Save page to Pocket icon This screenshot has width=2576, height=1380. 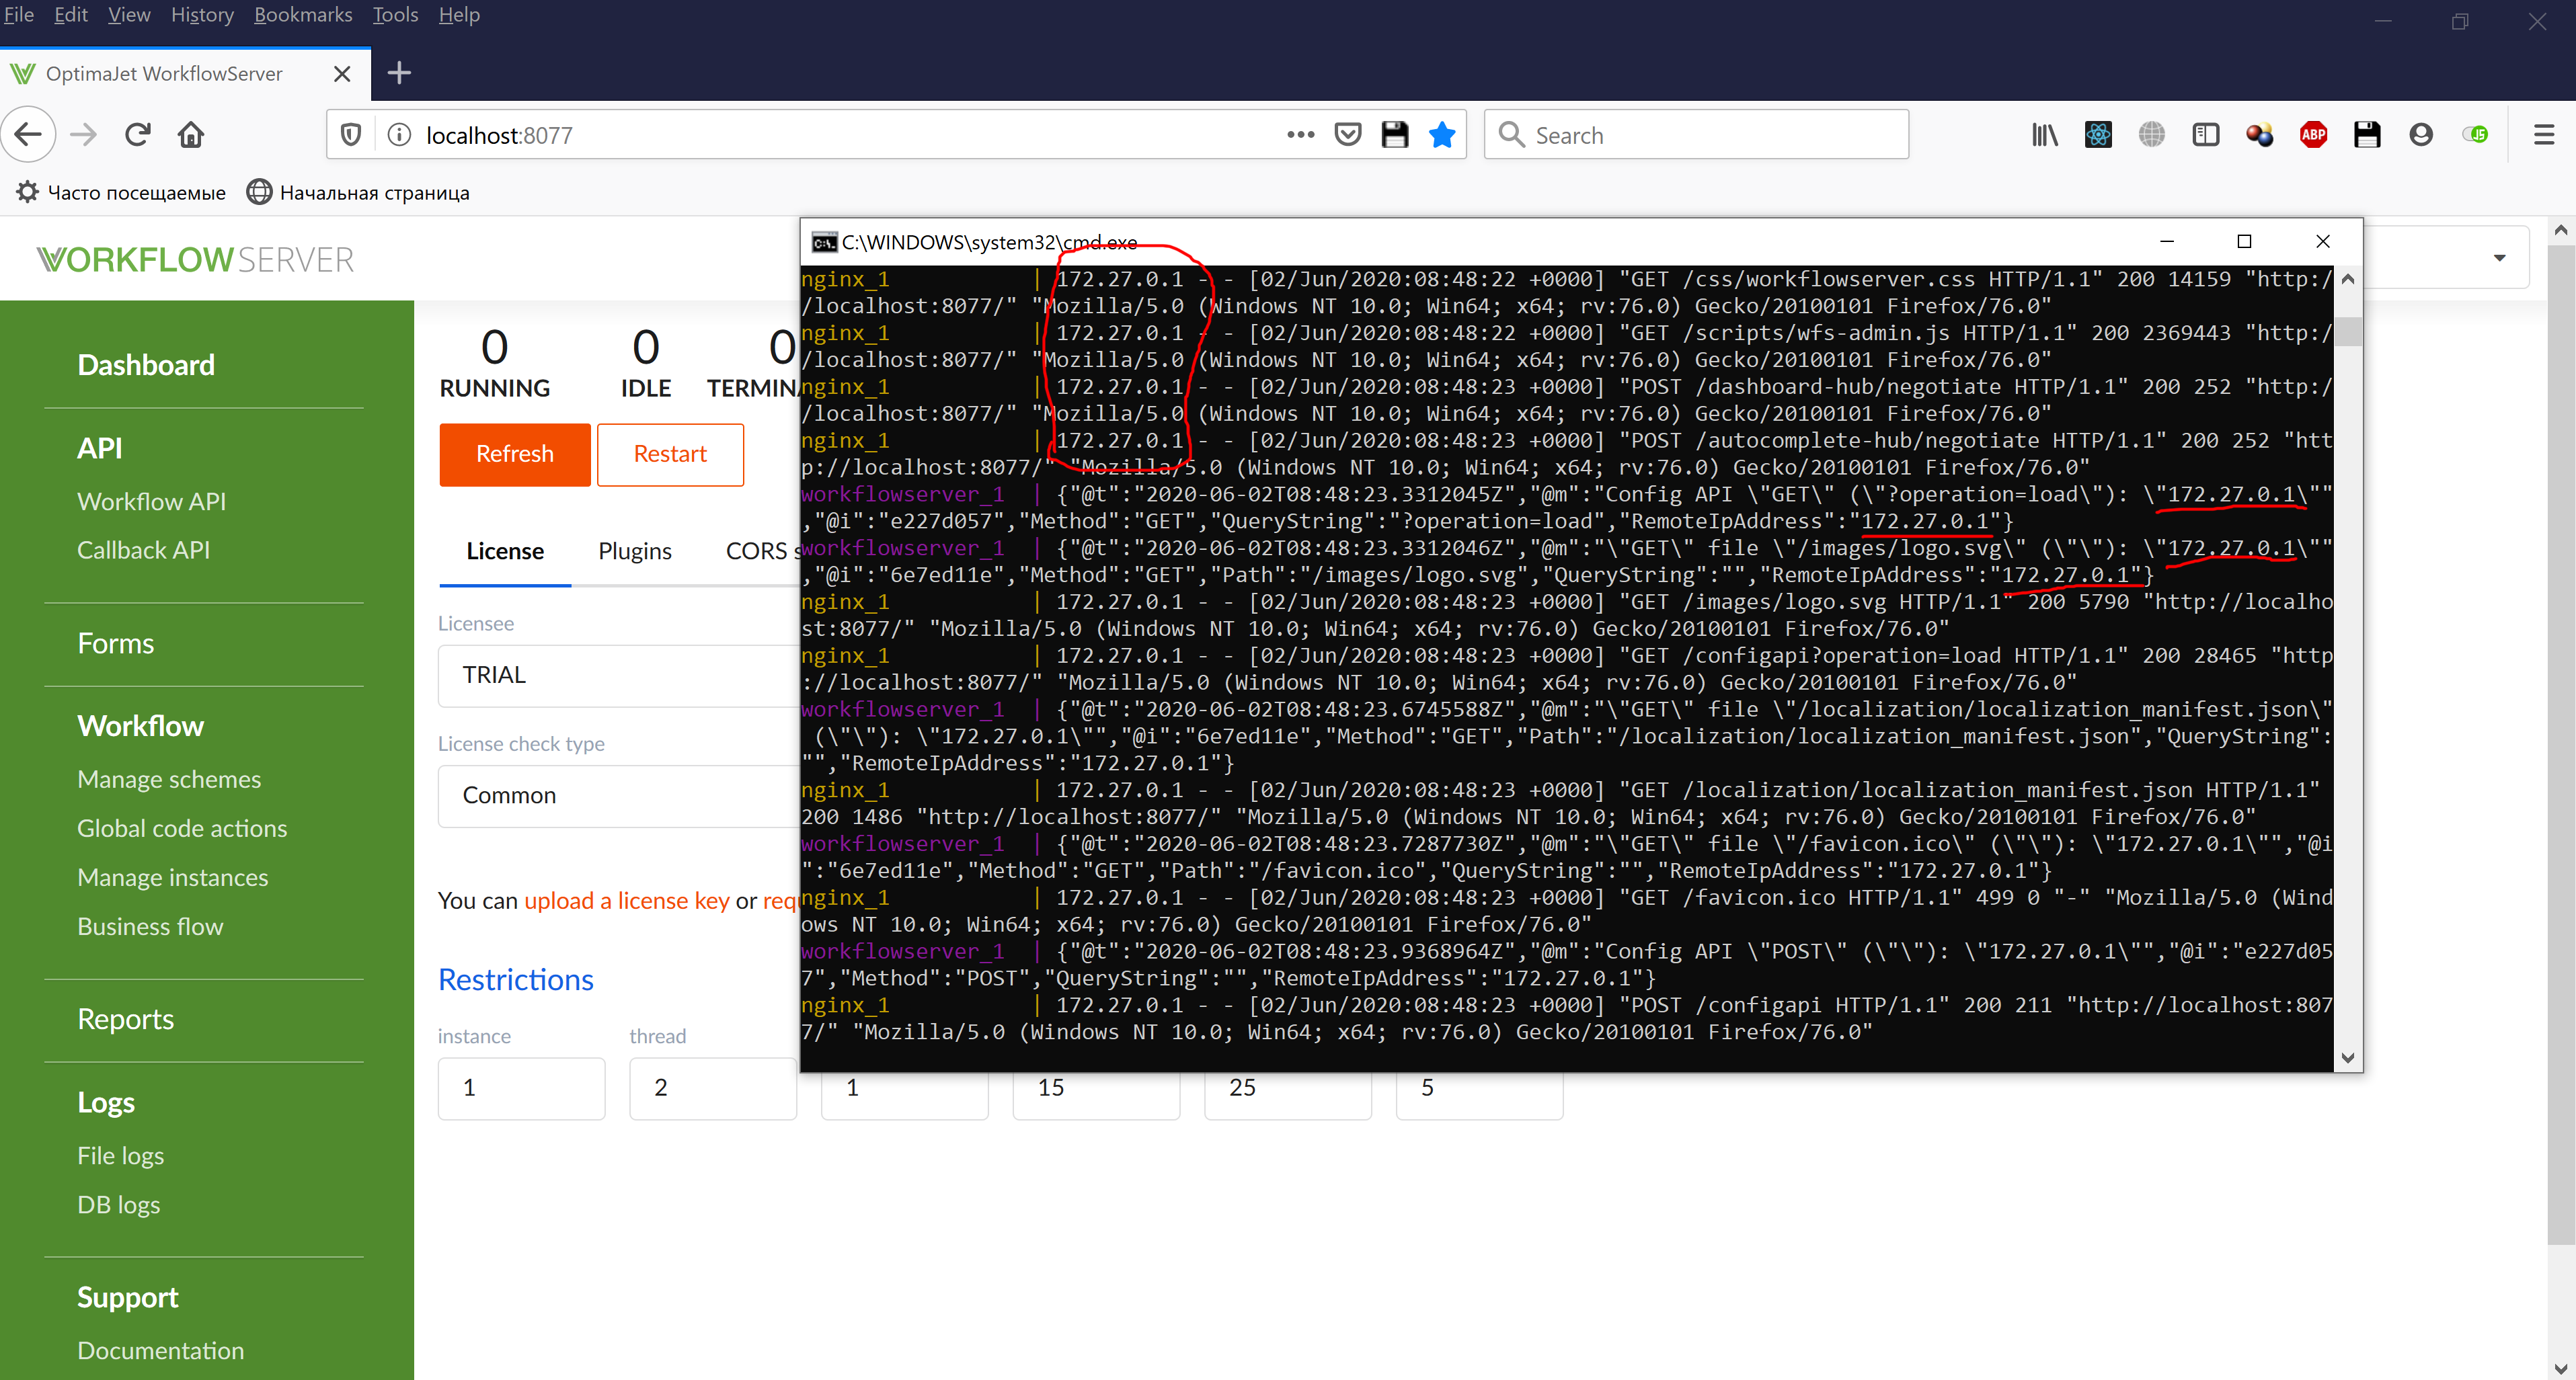click(x=1348, y=135)
